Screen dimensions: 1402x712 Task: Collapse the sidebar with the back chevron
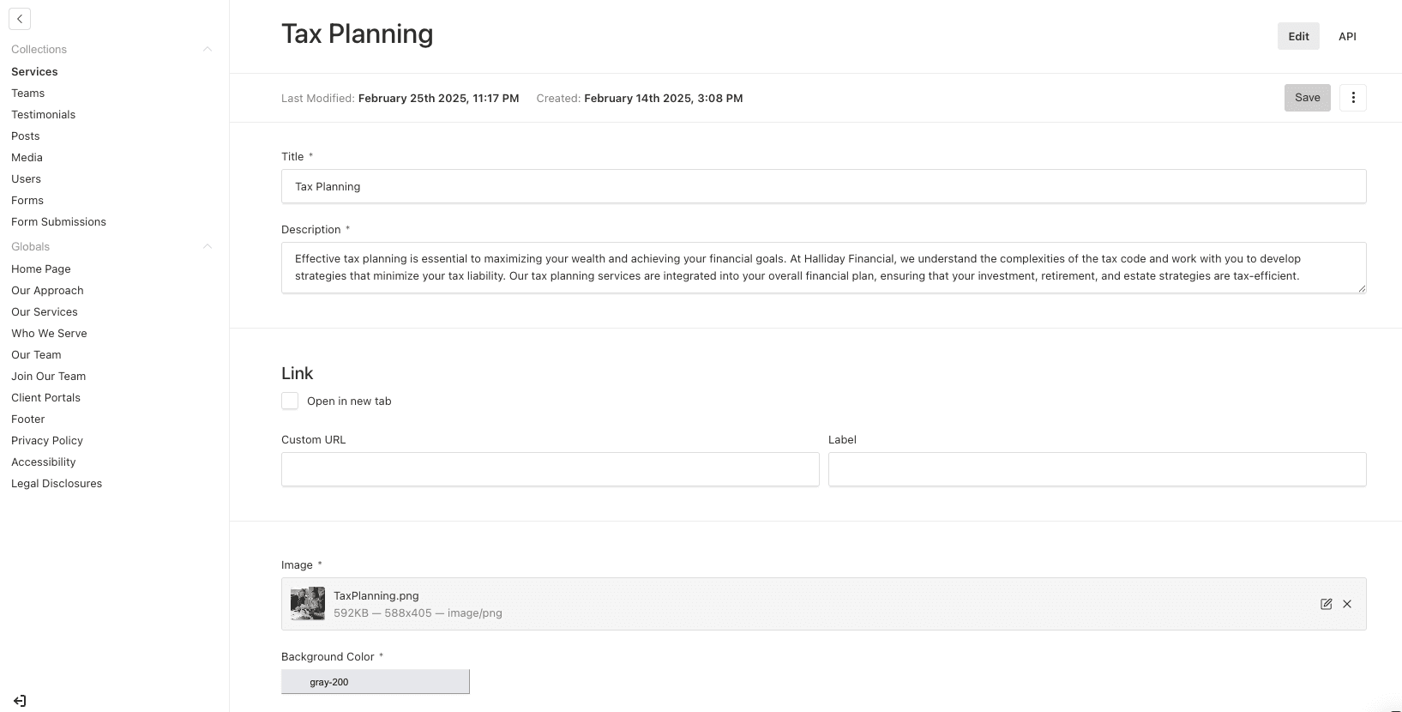tap(20, 19)
